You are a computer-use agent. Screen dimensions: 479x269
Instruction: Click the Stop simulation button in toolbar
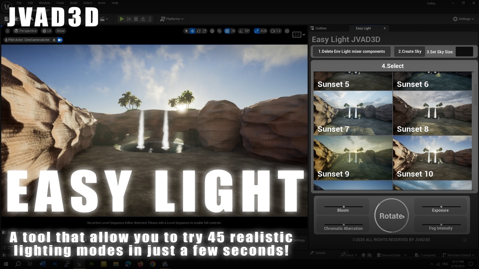click(136, 19)
